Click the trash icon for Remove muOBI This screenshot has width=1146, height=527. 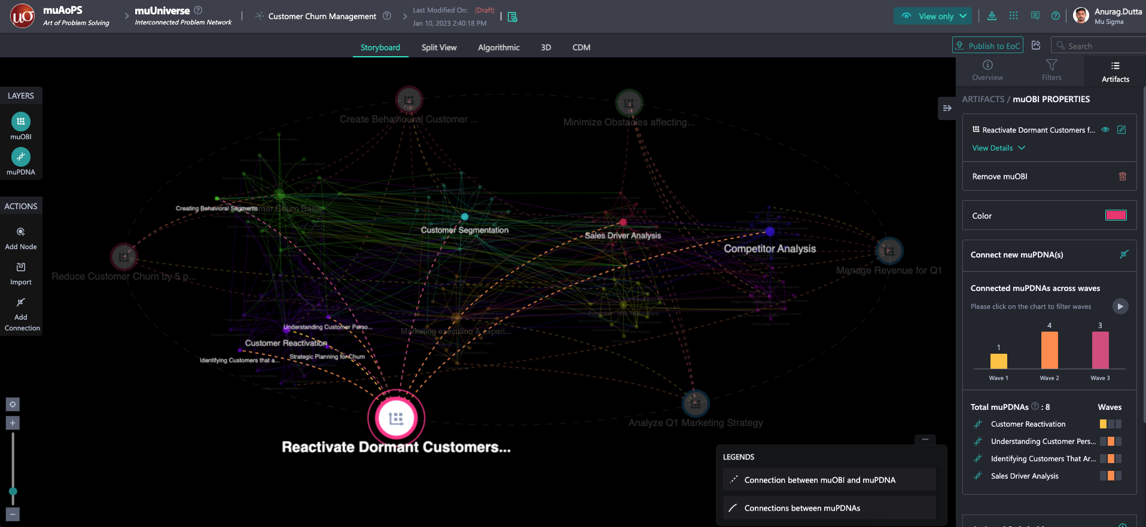(1123, 176)
